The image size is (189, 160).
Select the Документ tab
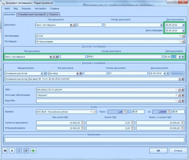(x=10, y=14)
